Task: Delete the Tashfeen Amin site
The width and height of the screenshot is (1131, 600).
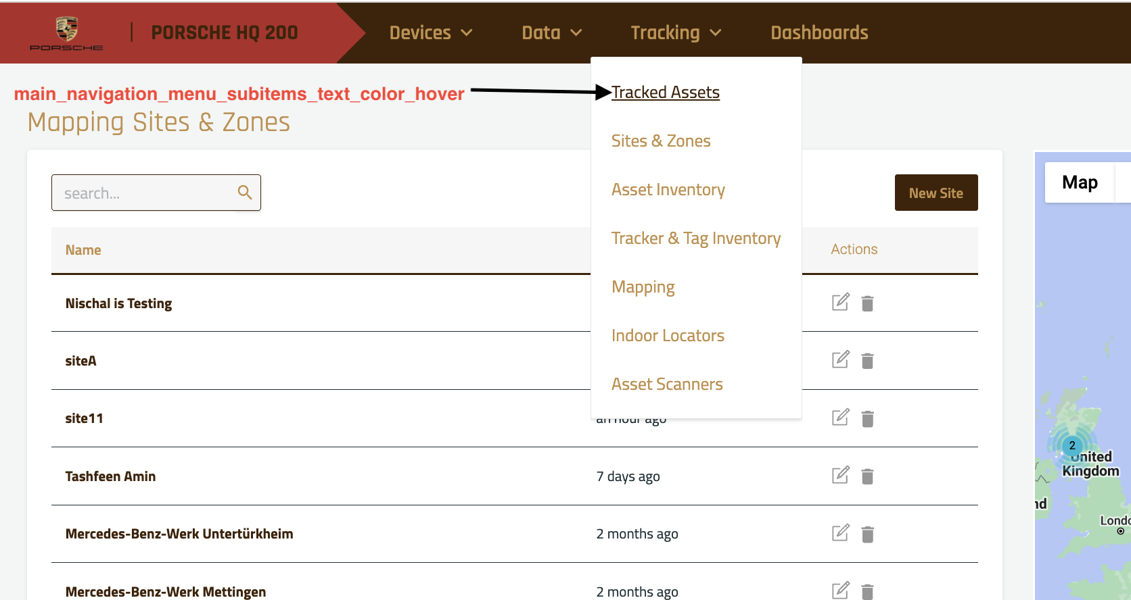Action: pyautogui.click(x=867, y=476)
